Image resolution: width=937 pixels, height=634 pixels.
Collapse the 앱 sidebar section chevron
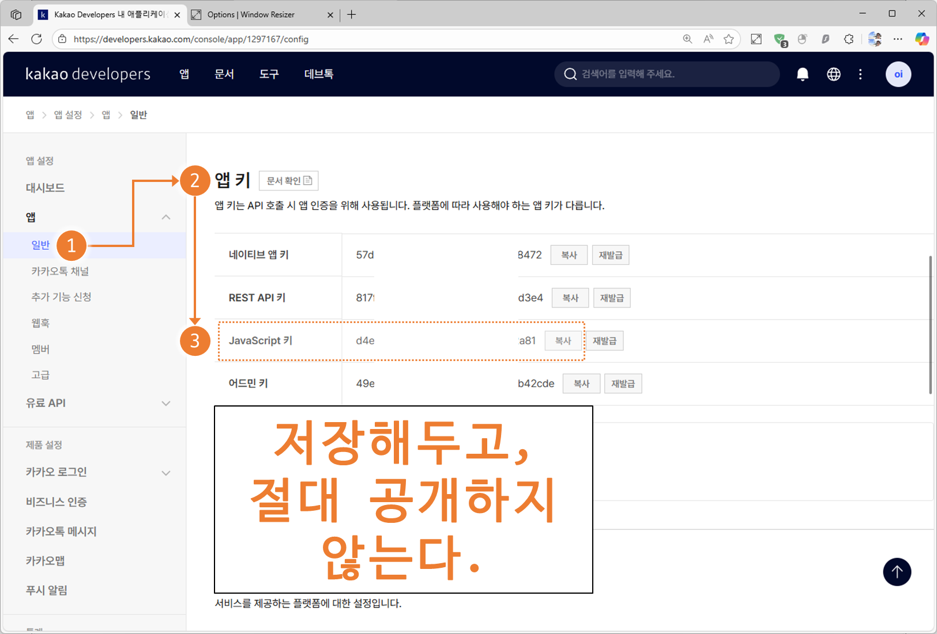pos(166,217)
